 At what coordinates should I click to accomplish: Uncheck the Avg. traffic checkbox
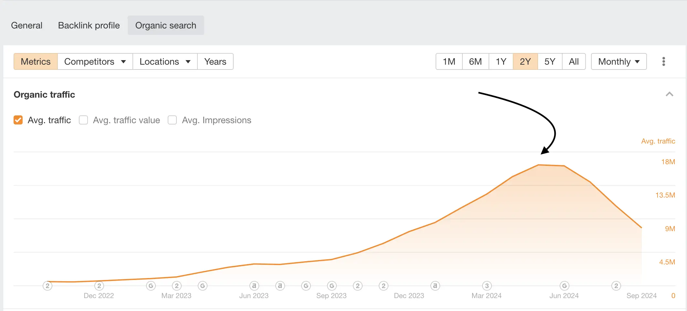click(18, 120)
